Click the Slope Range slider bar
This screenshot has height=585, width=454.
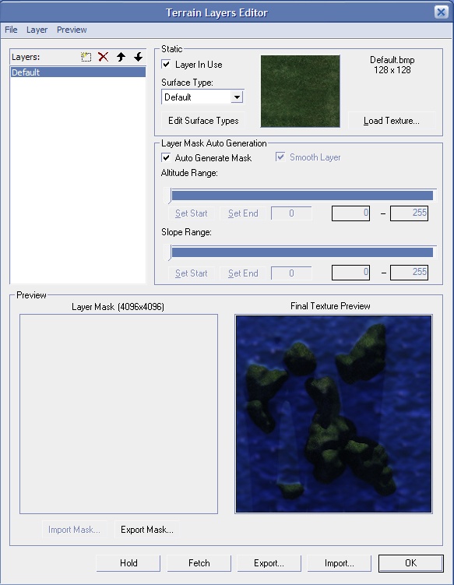302,252
